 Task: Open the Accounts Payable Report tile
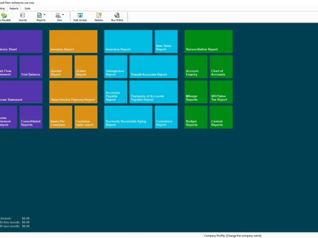pos(116,92)
